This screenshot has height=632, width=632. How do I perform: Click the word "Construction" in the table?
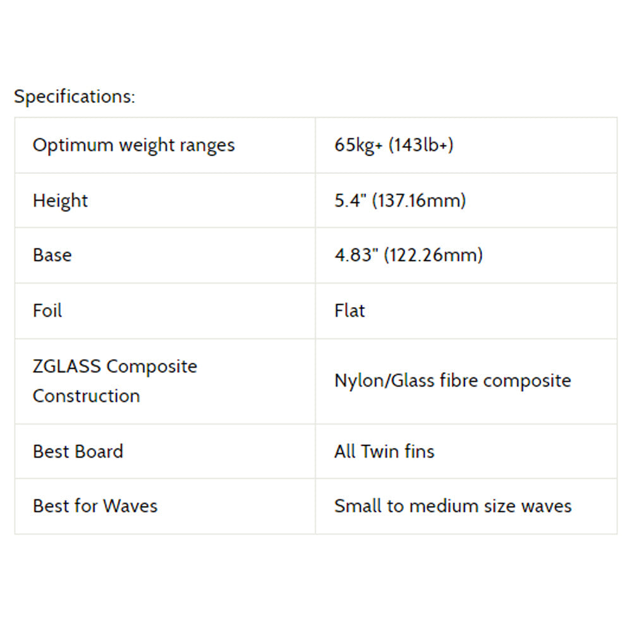[x=86, y=396]
